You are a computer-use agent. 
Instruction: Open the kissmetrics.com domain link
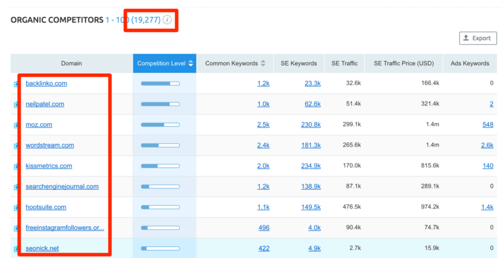[49, 166]
